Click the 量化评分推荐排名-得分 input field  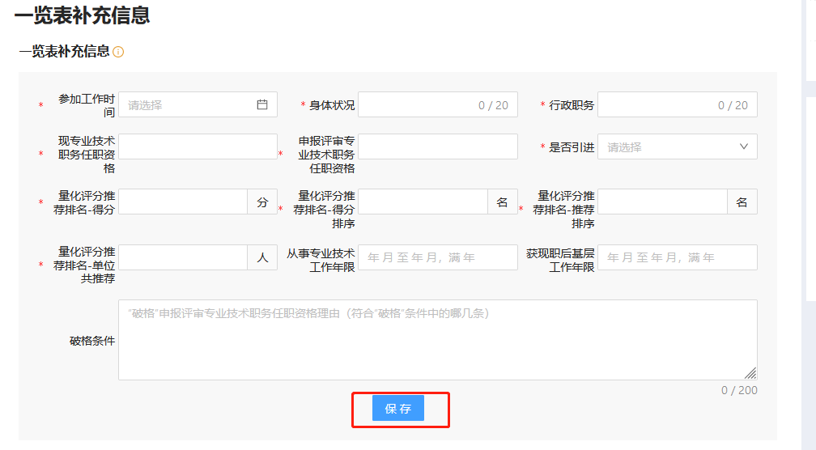pyautogui.click(x=183, y=202)
